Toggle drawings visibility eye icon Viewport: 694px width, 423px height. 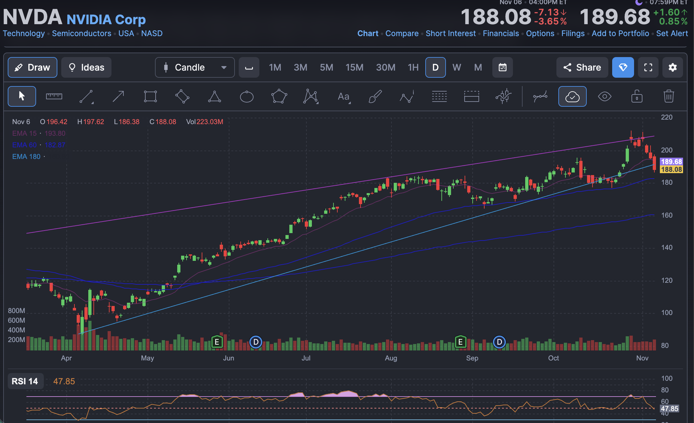604,96
